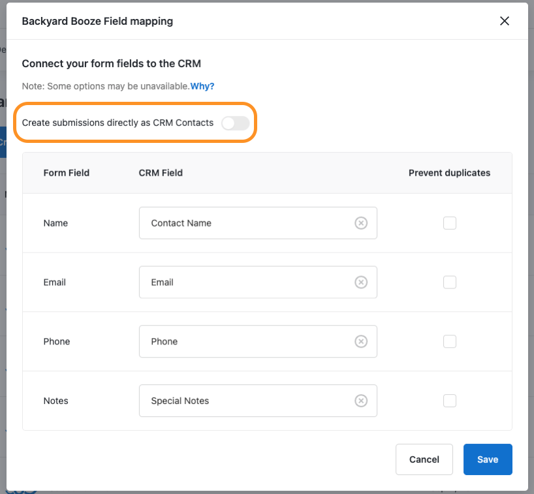Clear the Contact Name CRM field mapping
Viewport: 534px width, 494px height.
coord(361,223)
